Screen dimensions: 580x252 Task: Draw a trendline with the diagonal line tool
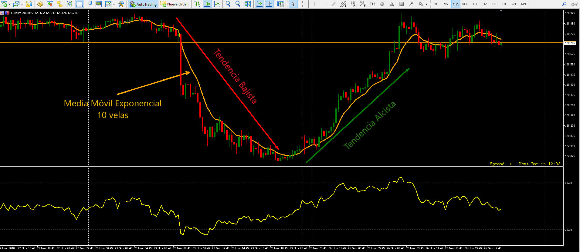[x=334, y=4]
